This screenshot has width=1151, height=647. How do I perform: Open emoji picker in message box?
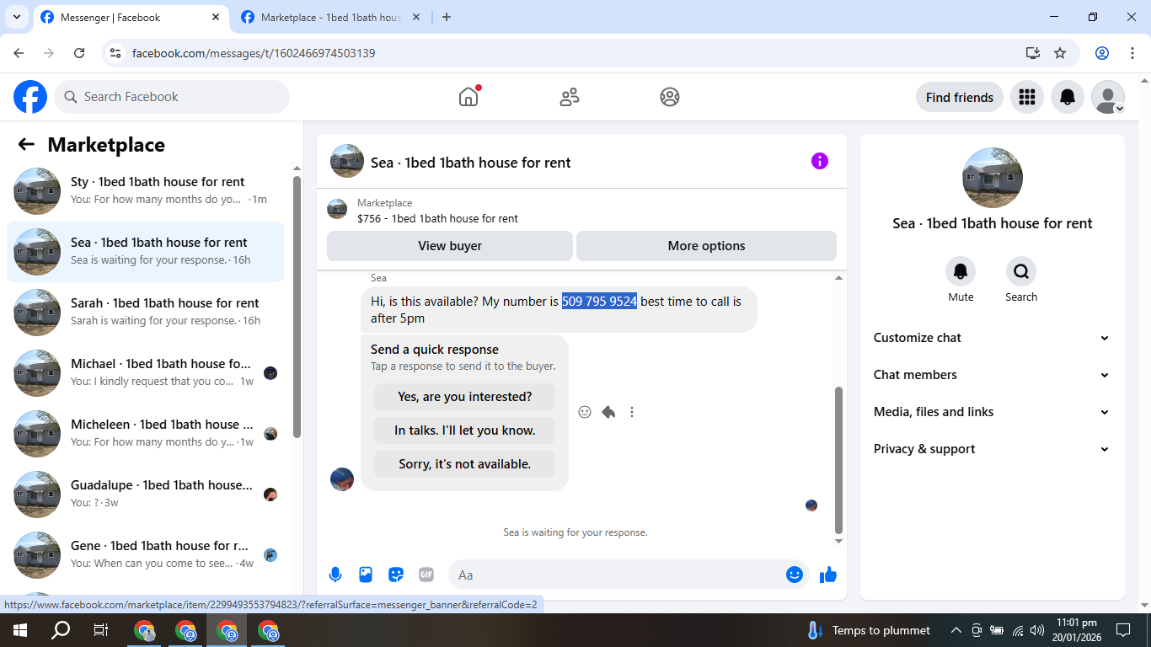point(795,575)
